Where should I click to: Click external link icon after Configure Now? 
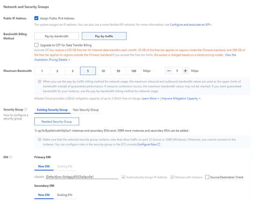pos(159,144)
